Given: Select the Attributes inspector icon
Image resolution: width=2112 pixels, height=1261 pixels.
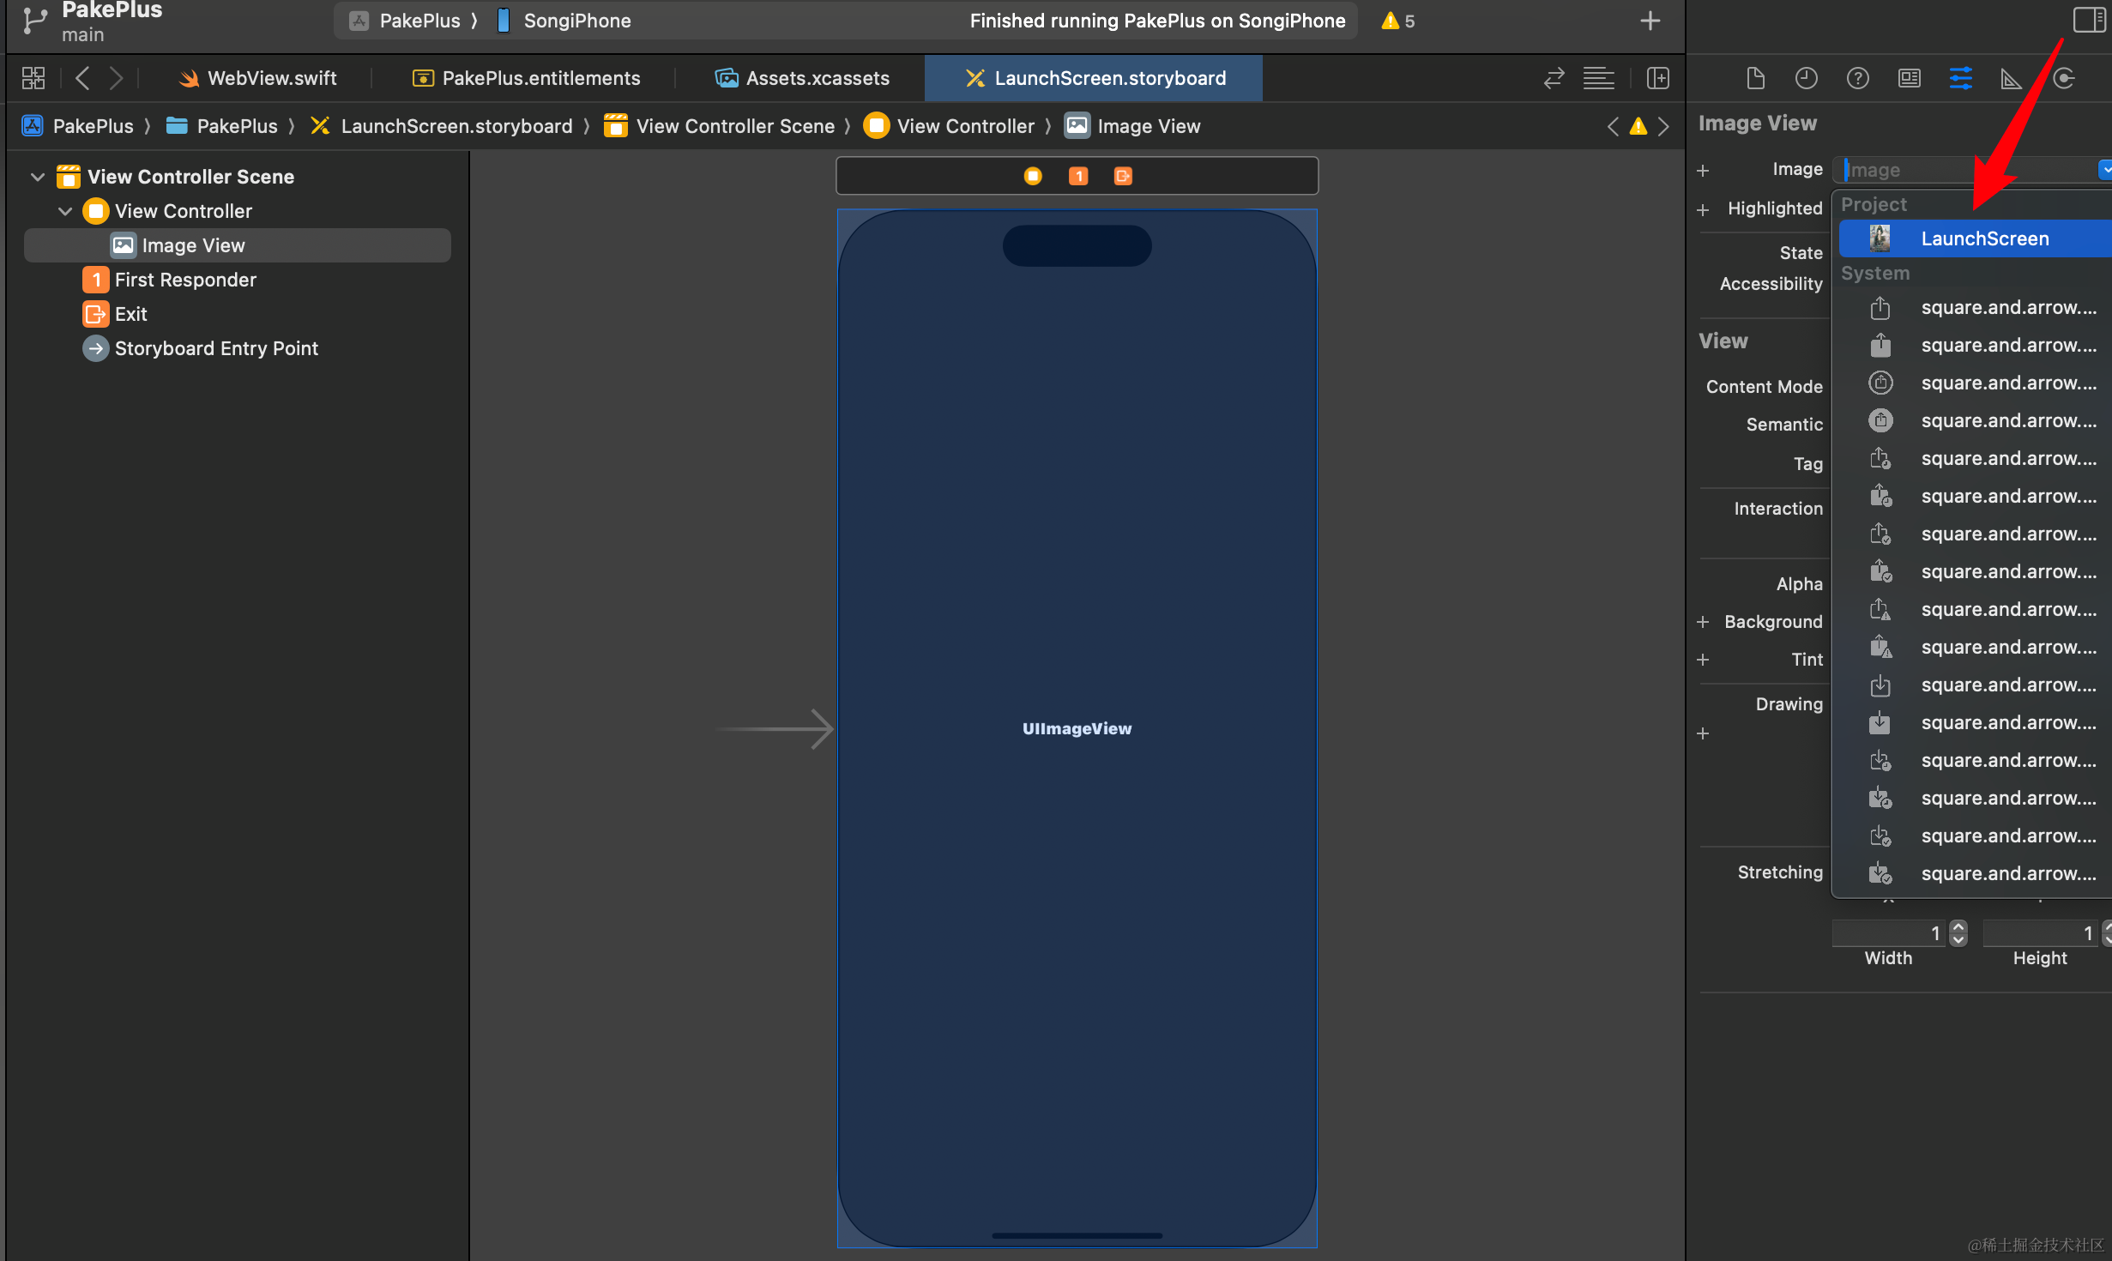Looking at the screenshot, I should point(1960,79).
